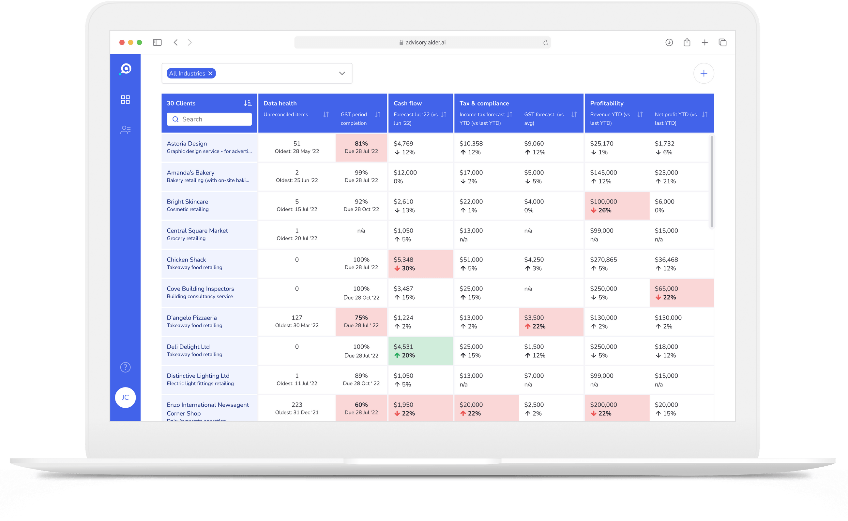Toggle sort on Revenue YTD column

tap(640, 114)
